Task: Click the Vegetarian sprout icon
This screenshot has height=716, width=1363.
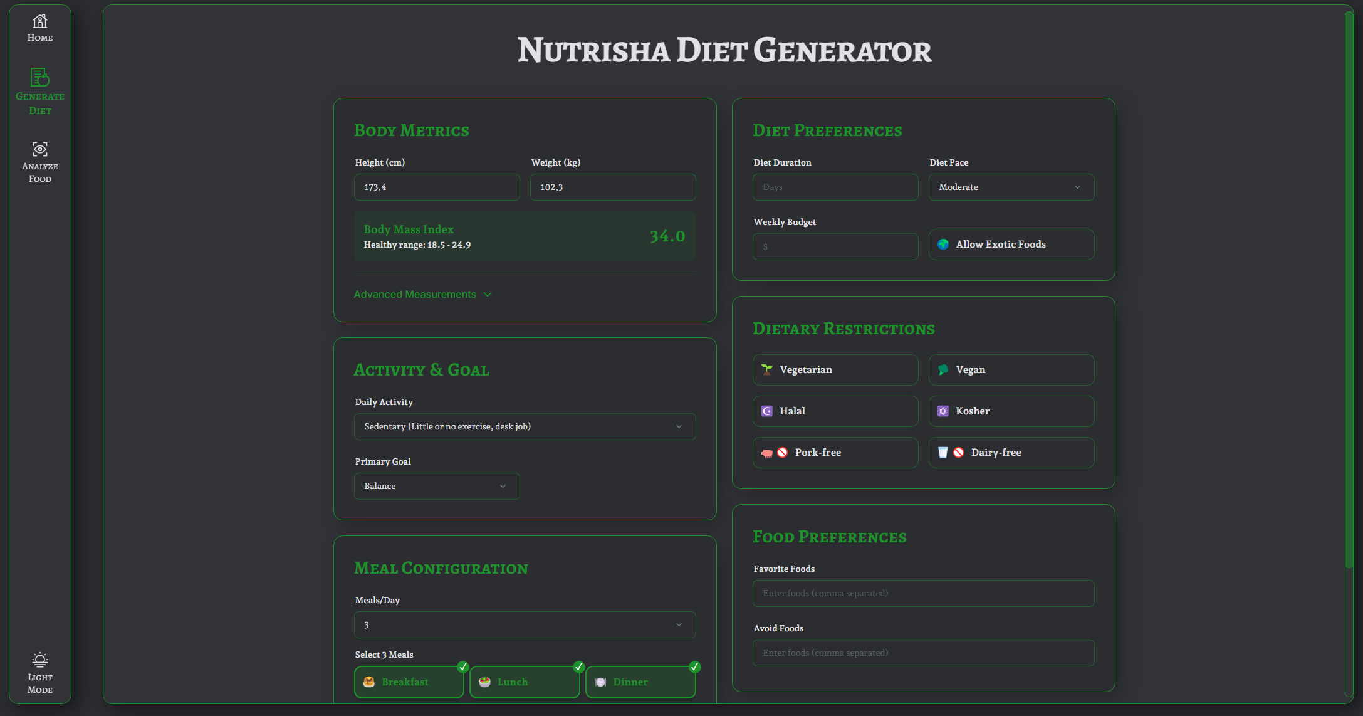Action: pos(767,370)
